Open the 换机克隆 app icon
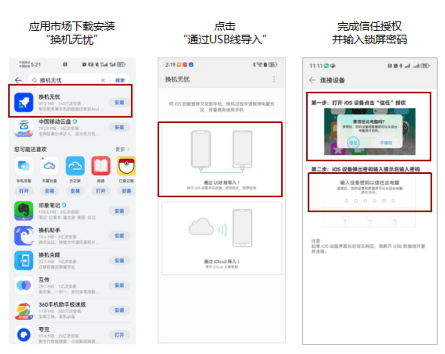445x354 pixels. tap(24, 260)
